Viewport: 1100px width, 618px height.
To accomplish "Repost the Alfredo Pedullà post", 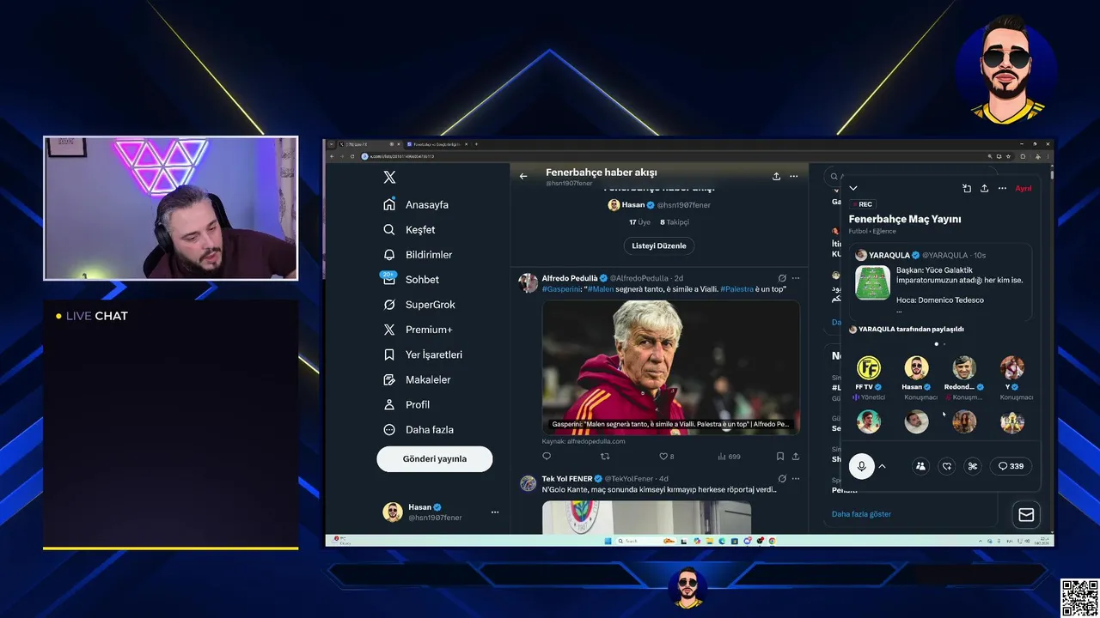I will (605, 457).
